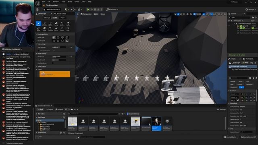Choose the landscape Select region tool
Viewport: 258px width, 145px height.
click(62, 29)
